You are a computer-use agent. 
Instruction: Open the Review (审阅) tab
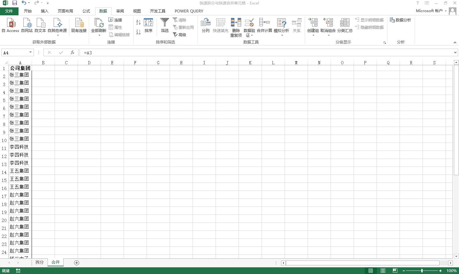(x=120, y=11)
